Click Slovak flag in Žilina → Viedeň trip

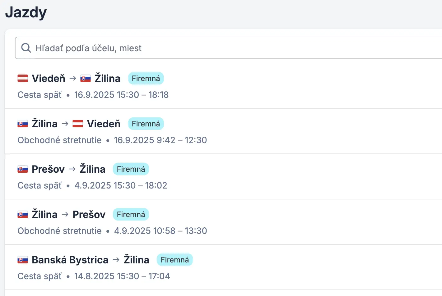(x=23, y=124)
